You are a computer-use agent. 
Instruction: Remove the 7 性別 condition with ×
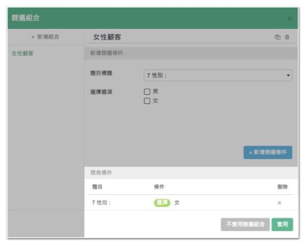tap(280, 203)
